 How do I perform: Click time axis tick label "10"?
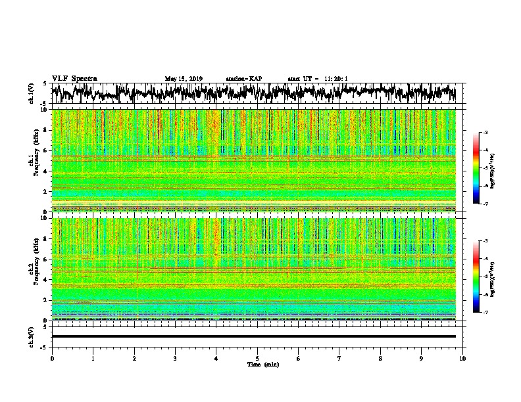tap(462, 358)
